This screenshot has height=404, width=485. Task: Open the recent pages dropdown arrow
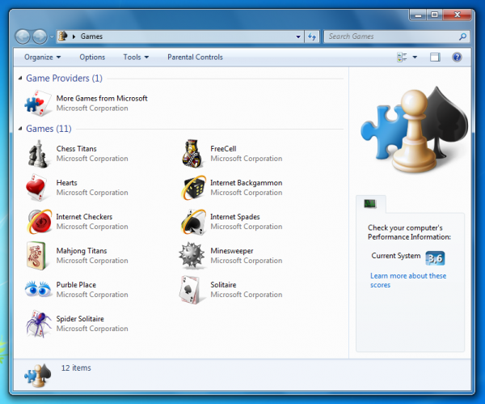coord(52,37)
